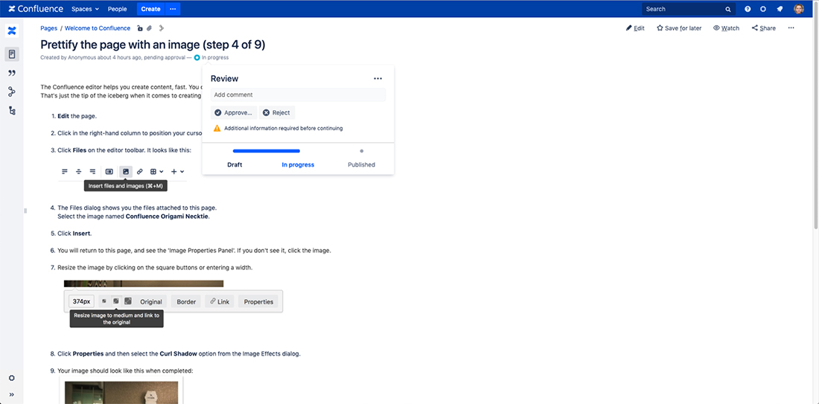This screenshot has width=819, height=404.
Task: Click the workflow branch icon in the sidebar
Action: (x=12, y=92)
